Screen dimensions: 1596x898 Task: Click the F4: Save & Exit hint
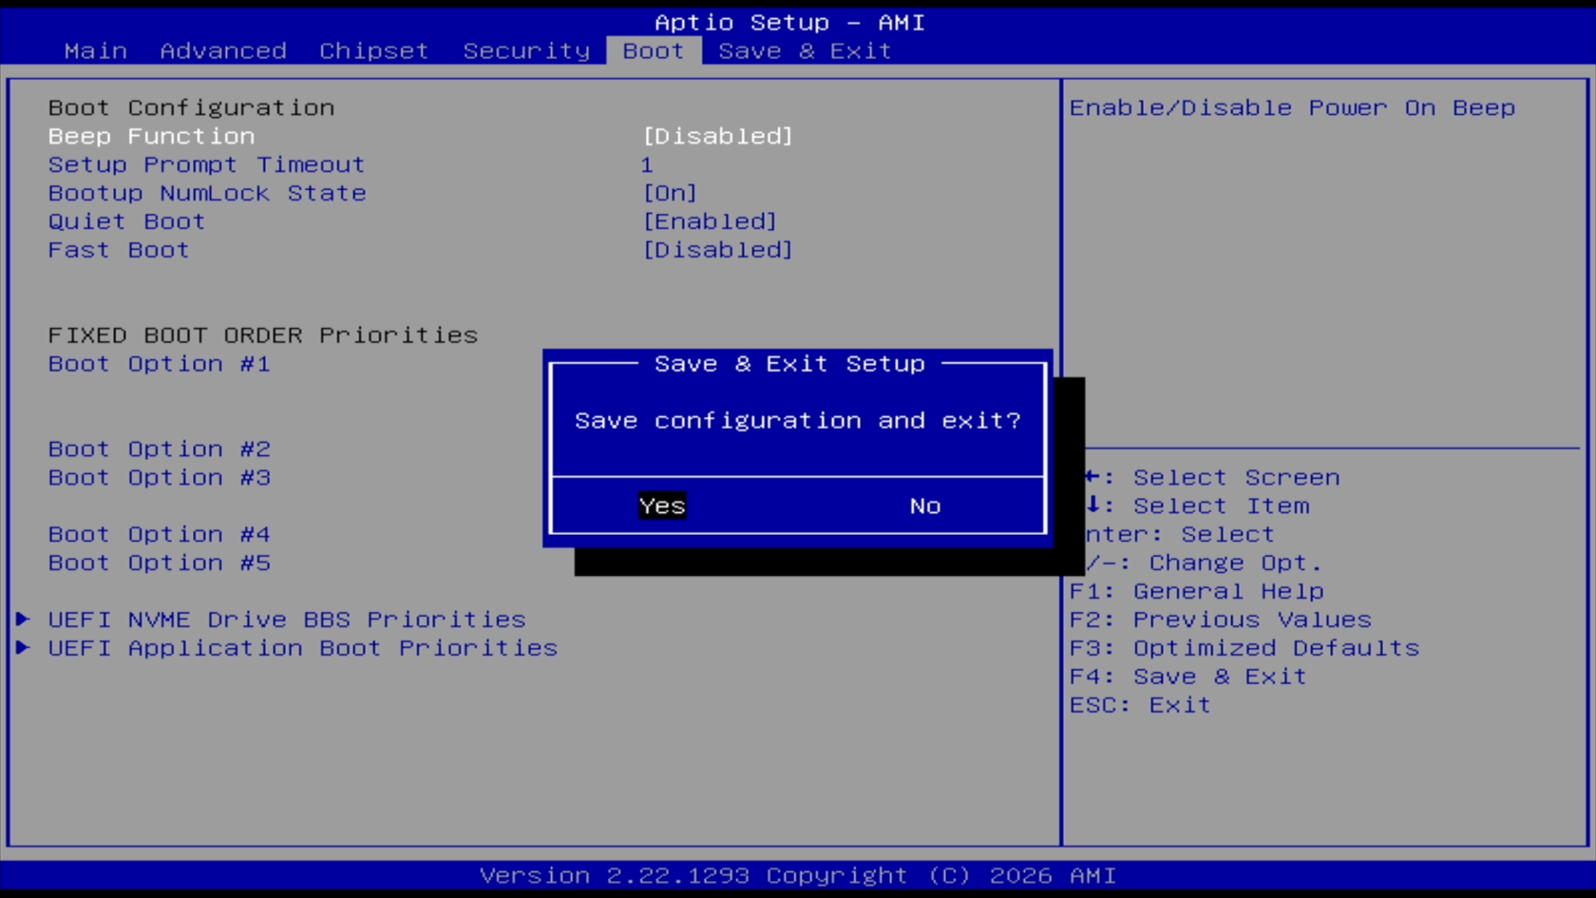[x=1188, y=677]
